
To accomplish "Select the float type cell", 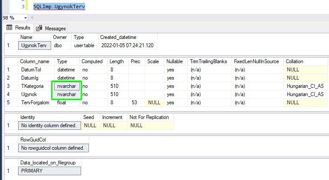I will click(67, 103).
